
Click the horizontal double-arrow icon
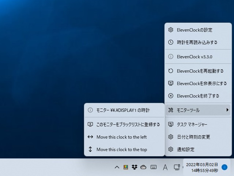click(x=90, y=137)
